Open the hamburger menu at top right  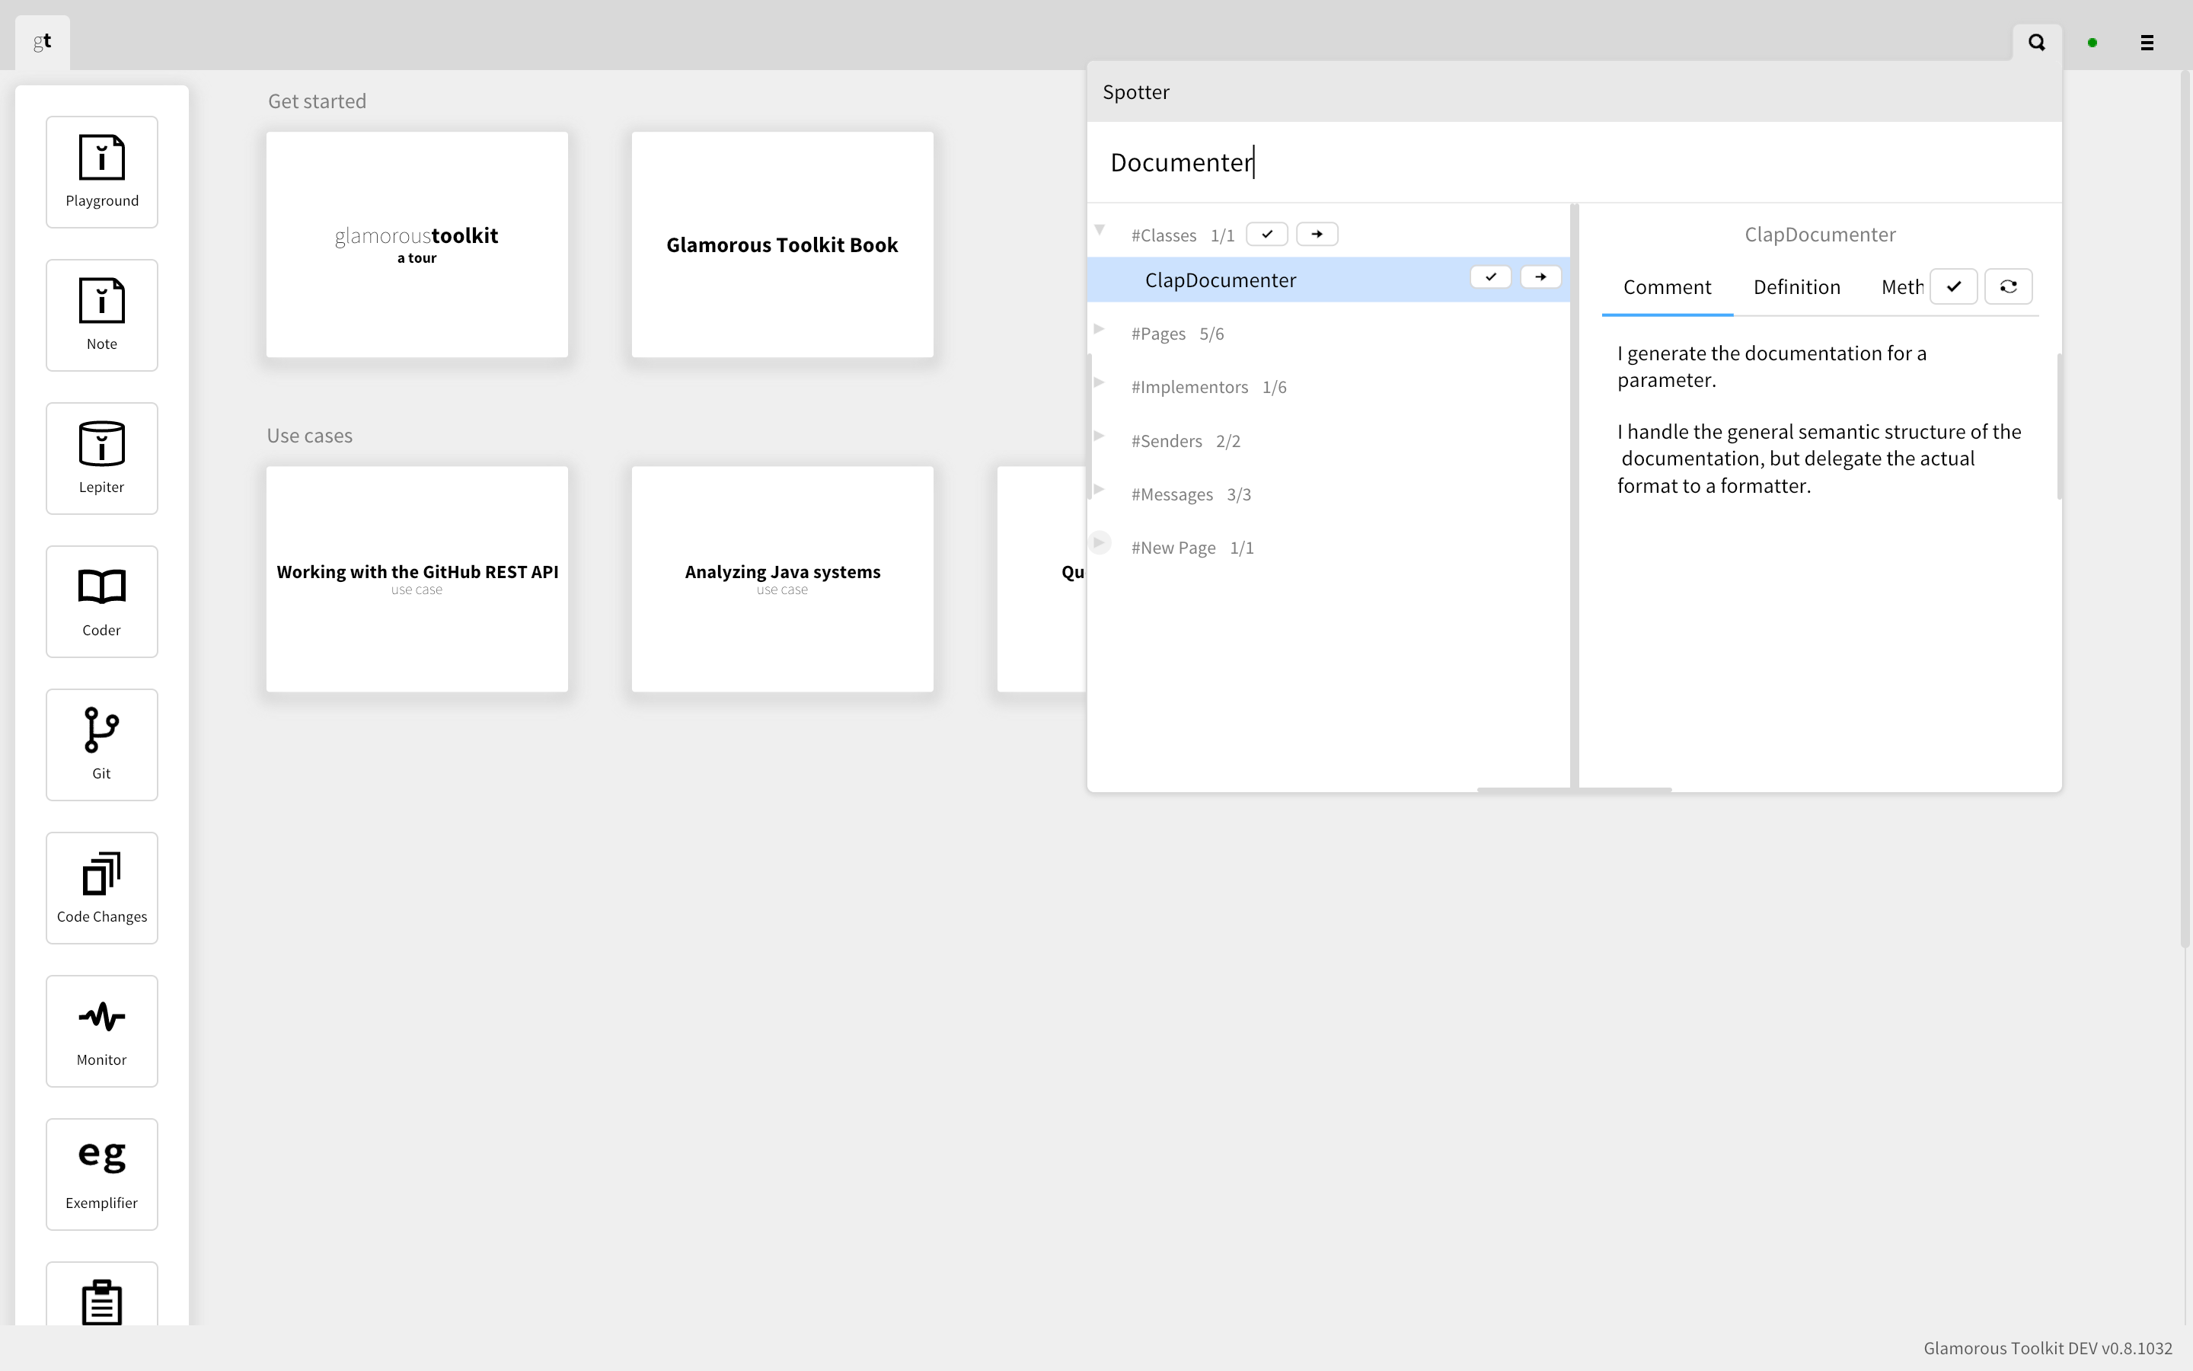pos(2147,42)
